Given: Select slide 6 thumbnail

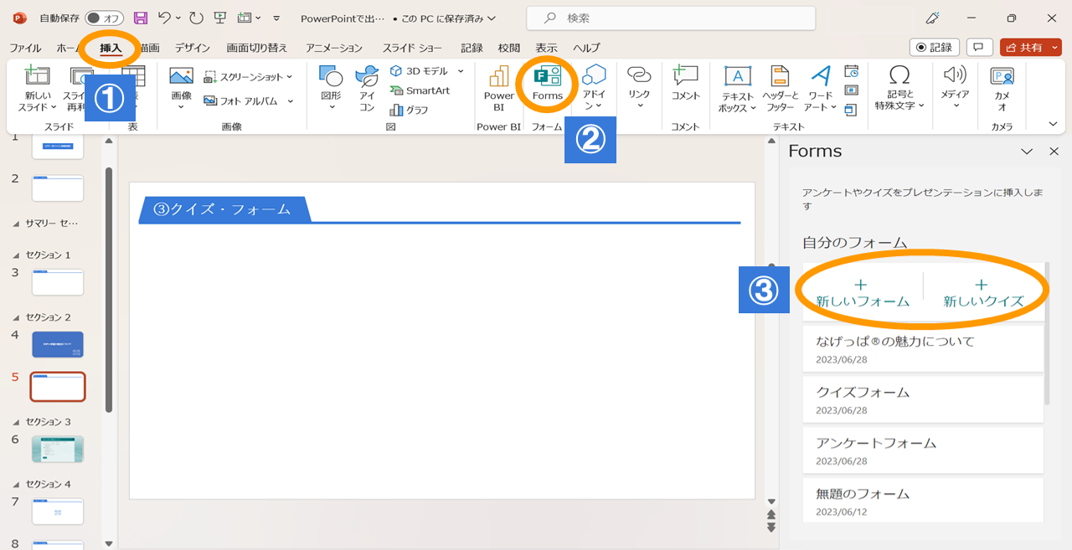Looking at the screenshot, I should pyautogui.click(x=58, y=449).
